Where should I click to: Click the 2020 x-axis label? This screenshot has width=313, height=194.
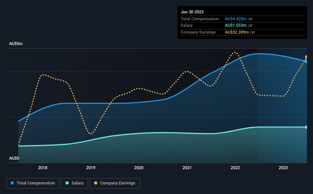pos(139,168)
